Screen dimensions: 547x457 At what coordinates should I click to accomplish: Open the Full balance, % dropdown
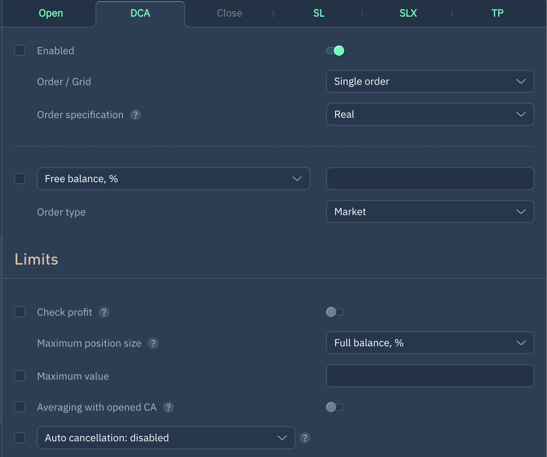430,343
